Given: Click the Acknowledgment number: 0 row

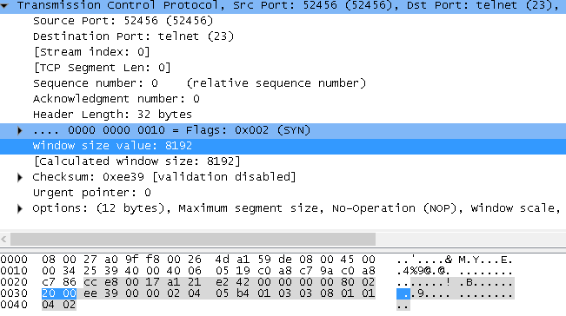Looking at the screenshot, I should 283,99.
